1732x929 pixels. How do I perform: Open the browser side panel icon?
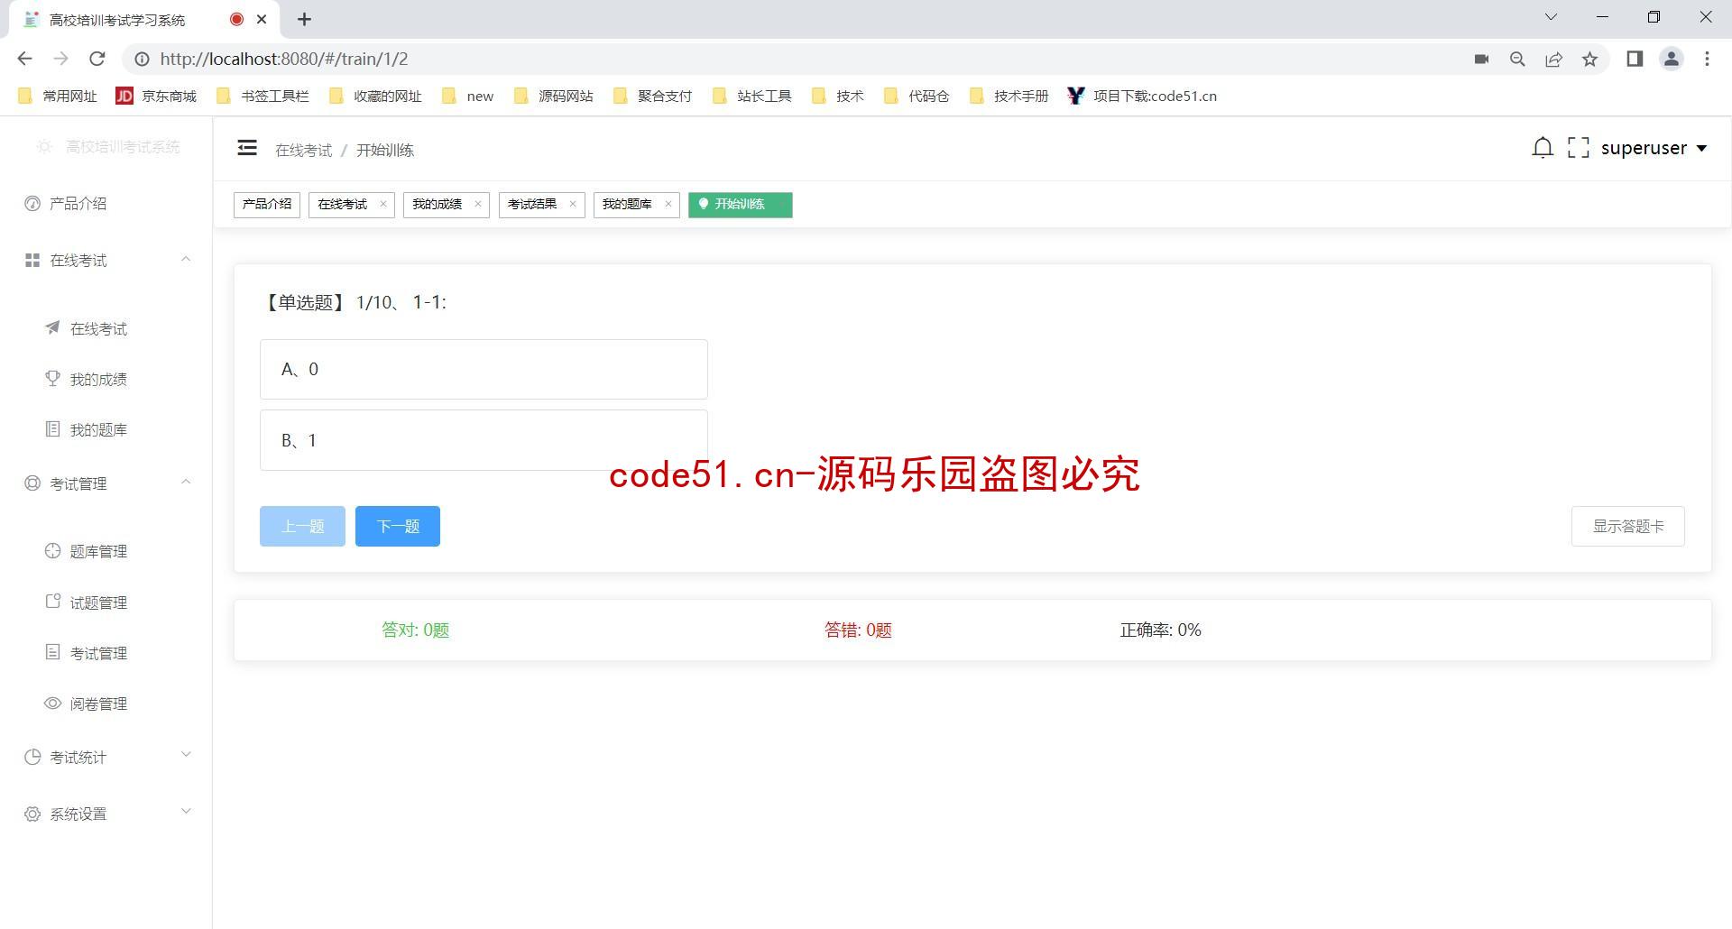pos(1635,59)
